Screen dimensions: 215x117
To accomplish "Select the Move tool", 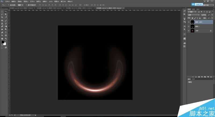I will (6, 12).
